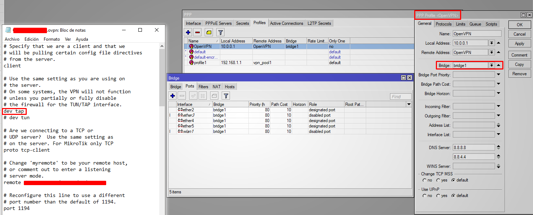This screenshot has width=533, height=215.
Task: Click remove minus icon in Bridge toolbar
Action: pyautogui.click(x=182, y=96)
